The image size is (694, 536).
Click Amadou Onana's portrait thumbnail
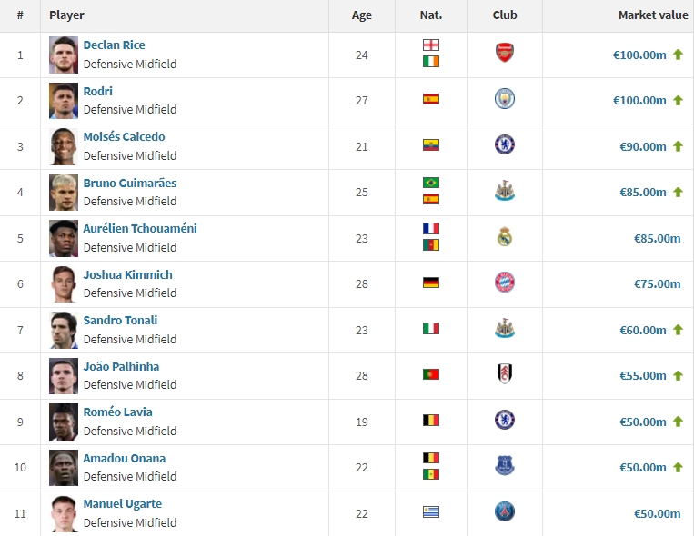point(64,468)
